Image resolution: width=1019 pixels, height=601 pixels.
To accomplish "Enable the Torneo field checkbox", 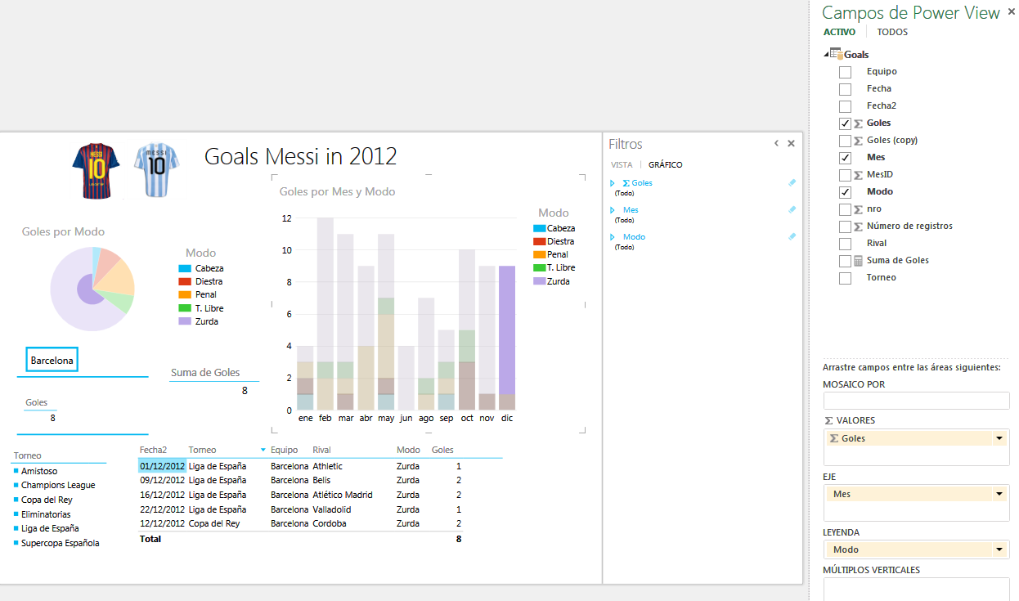I will [x=845, y=277].
